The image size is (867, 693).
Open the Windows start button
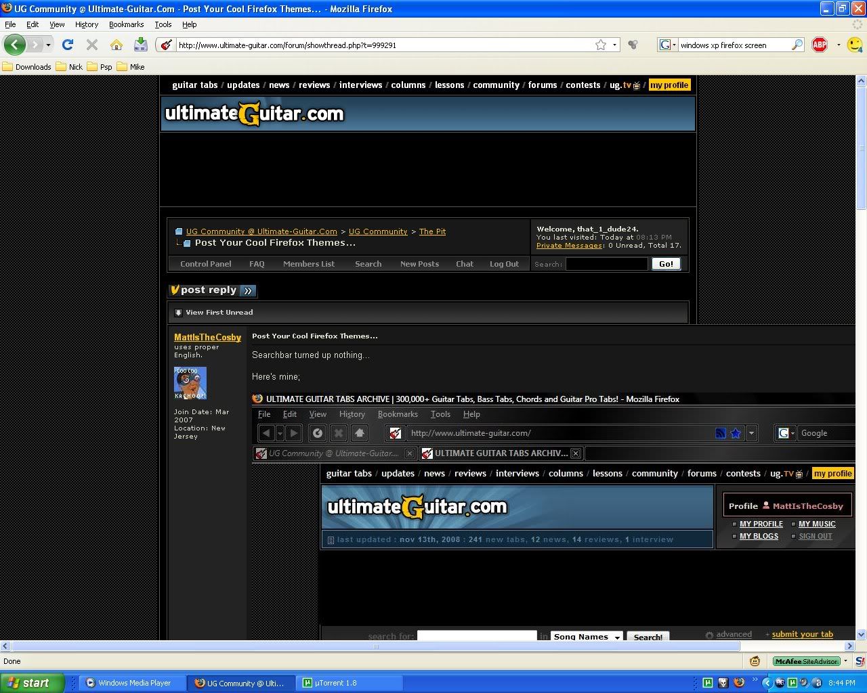pos(32,683)
